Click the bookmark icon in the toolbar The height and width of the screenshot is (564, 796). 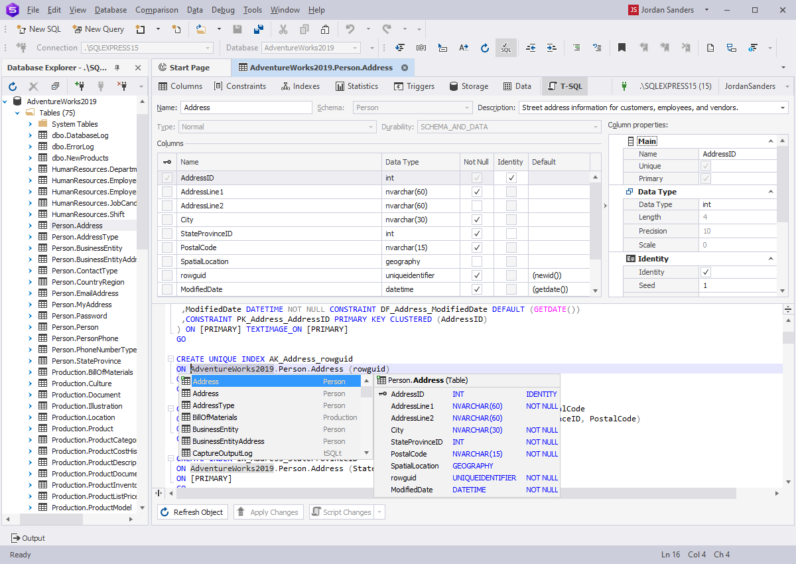pos(622,48)
